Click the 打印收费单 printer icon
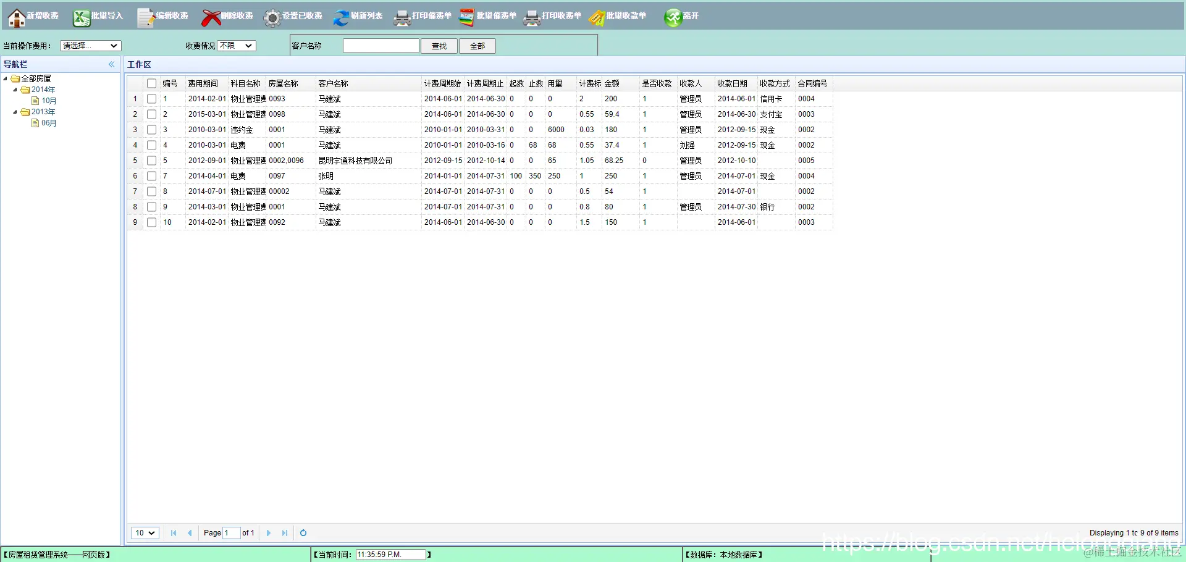The width and height of the screenshot is (1186, 562). pos(532,18)
